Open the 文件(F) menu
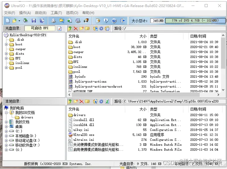Image resolution: width=227 pixels, height=169 pixels. tap(10, 13)
